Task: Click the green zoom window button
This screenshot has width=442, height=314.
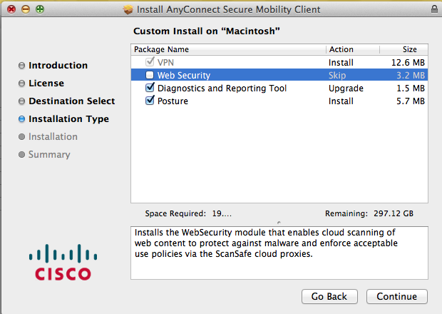Action: coord(39,9)
